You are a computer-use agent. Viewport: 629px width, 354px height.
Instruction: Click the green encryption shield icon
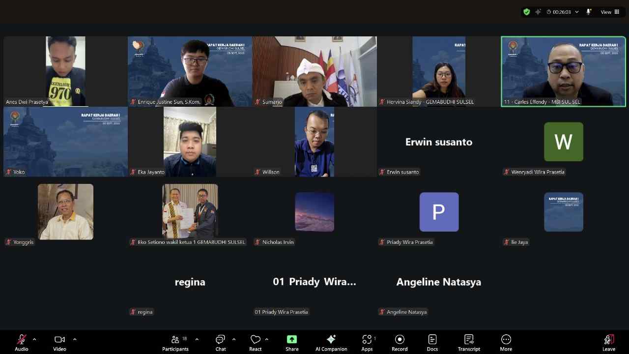click(527, 12)
